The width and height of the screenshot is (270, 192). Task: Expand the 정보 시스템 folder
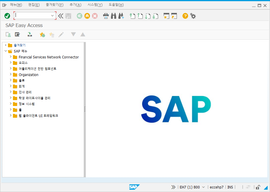[11, 104]
